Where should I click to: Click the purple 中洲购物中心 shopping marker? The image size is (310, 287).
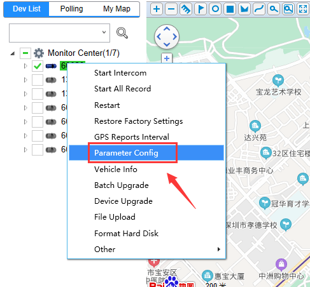point(281,264)
